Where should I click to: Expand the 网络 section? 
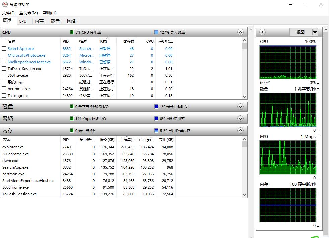(240, 118)
